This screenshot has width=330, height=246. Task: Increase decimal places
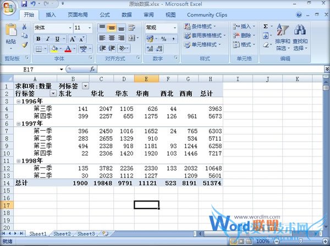click(150, 49)
